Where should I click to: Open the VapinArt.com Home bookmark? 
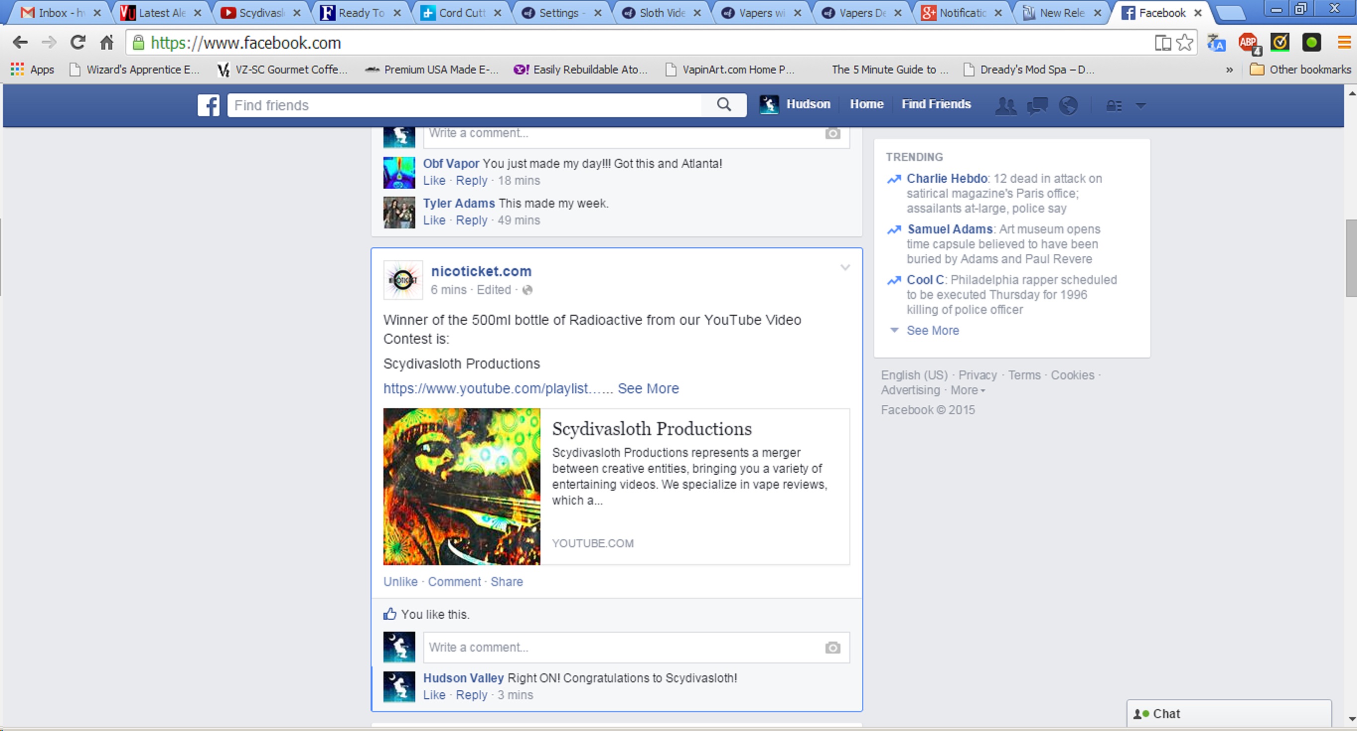(730, 70)
